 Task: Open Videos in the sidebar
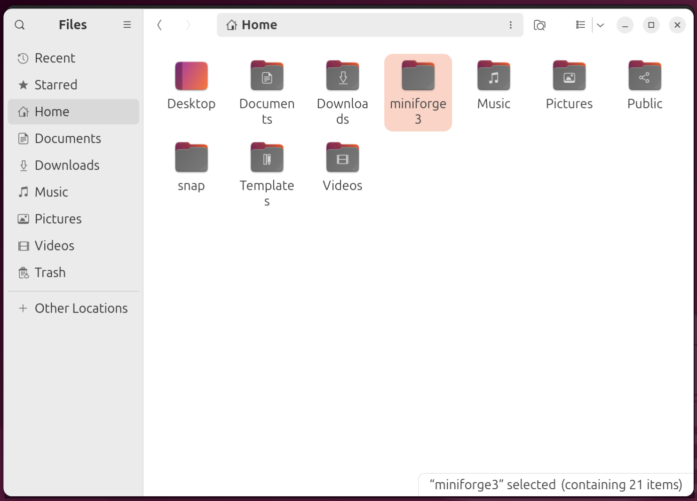pyautogui.click(x=73, y=246)
